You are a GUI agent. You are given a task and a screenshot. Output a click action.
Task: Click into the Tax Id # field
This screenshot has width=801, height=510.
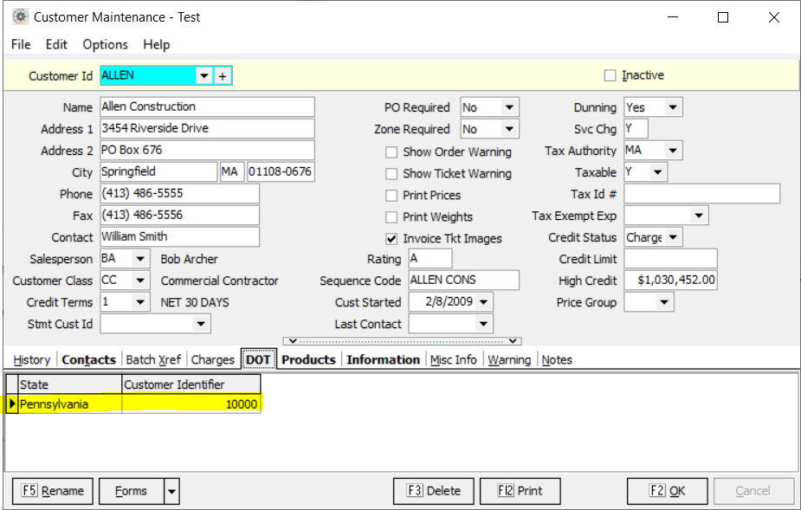point(701,194)
